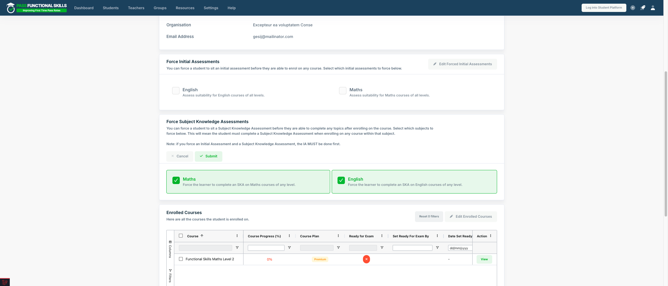Screen dimensions: 668x286
Task: Click the Date Set Ready date field
Action: (460, 248)
